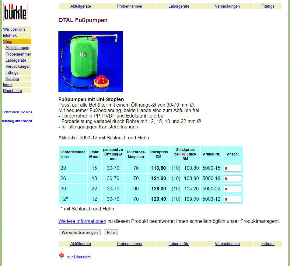290x266 pixels.
Task: Click the 12* flow rate cell
Action: (x=73, y=199)
